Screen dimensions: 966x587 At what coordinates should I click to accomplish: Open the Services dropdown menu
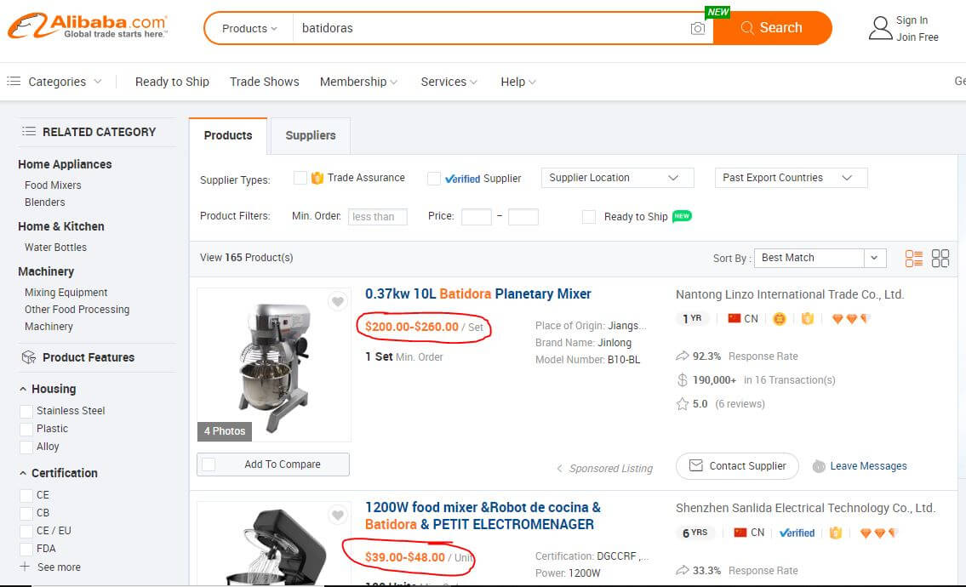coord(449,82)
